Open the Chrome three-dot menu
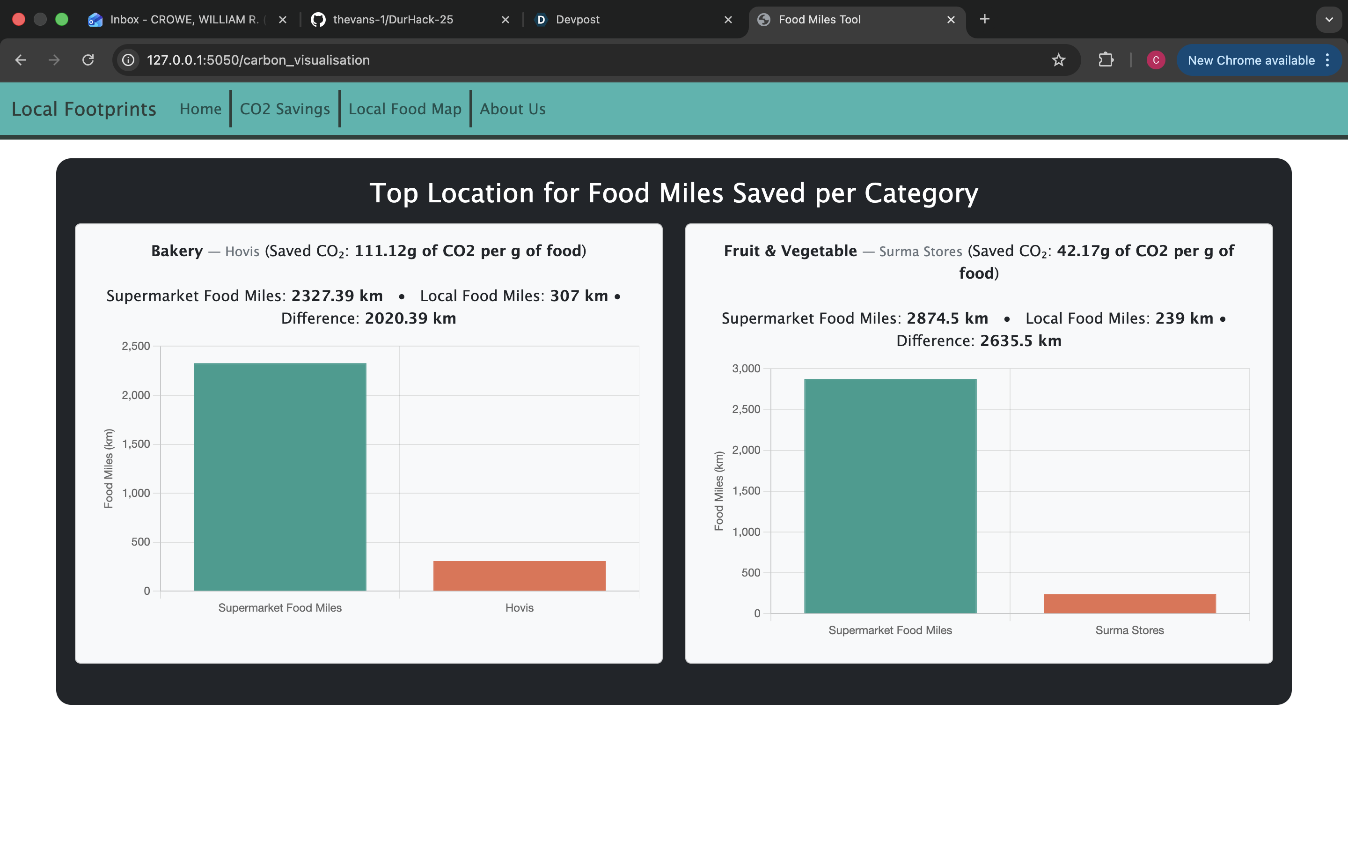Viewport: 1348px width, 843px height. point(1328,60)
